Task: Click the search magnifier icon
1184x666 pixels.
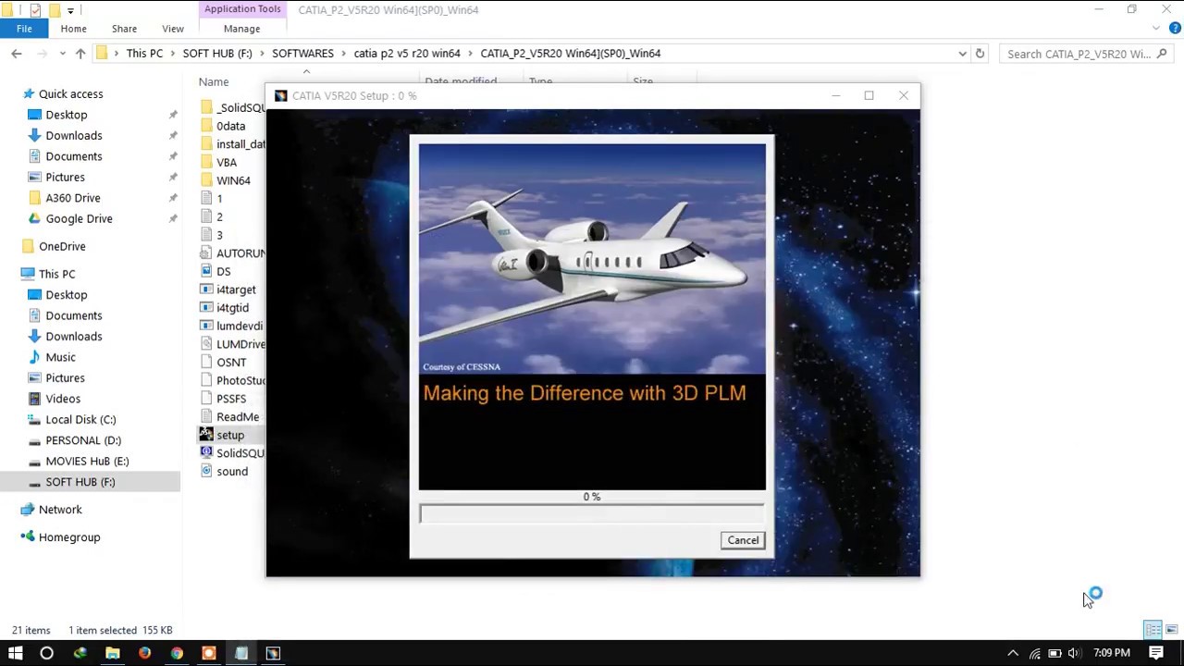Action: 1163,54
